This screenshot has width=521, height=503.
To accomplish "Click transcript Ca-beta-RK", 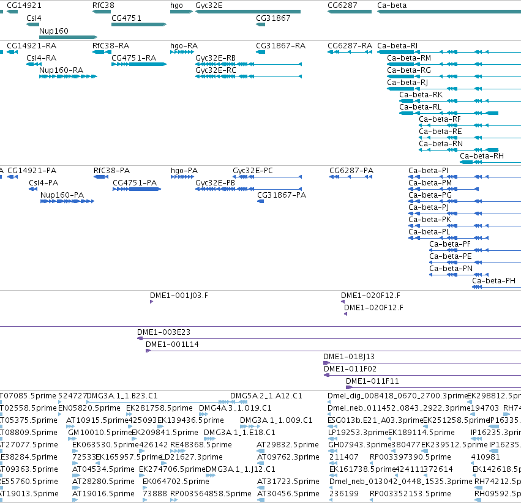I will coord(421,95).
